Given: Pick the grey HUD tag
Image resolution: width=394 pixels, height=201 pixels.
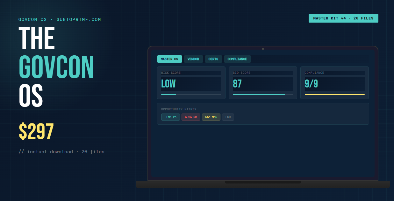Looking at the screenshot, I should pos(228,117).
